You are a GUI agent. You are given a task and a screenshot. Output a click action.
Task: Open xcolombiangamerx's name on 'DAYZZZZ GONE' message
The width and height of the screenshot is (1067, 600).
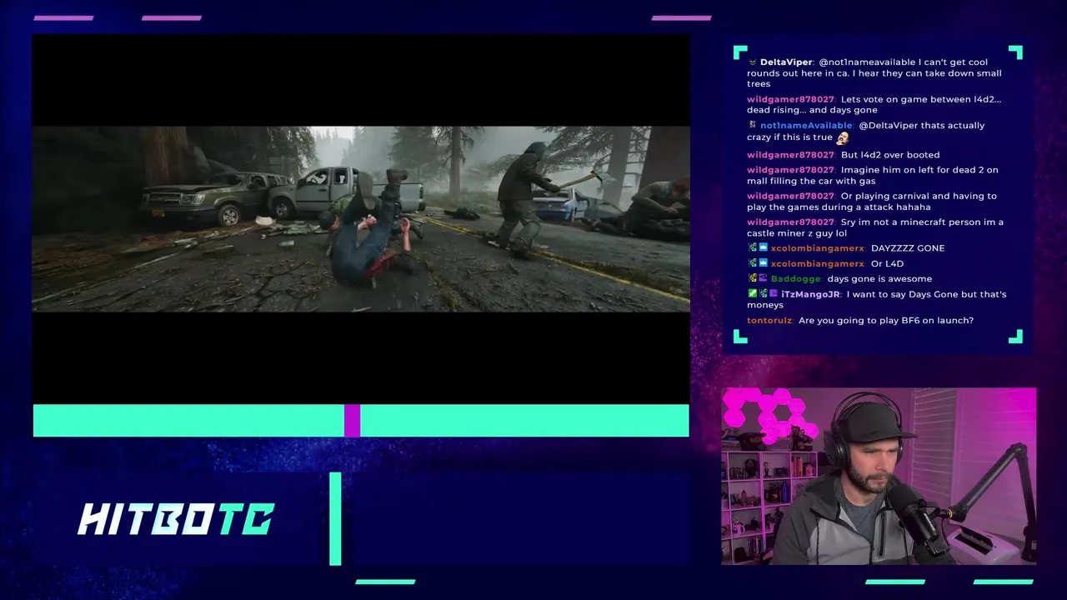coord(817,248)
